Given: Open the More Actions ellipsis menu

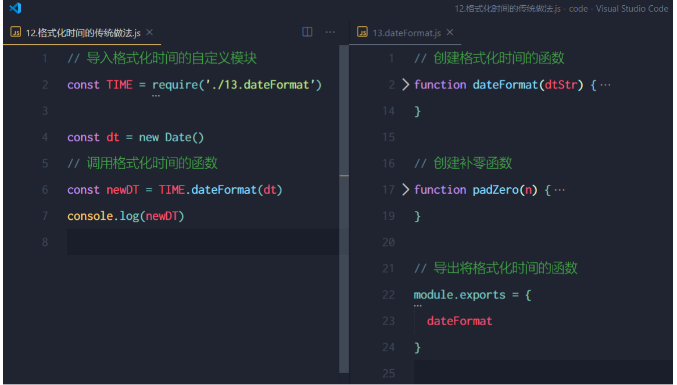Looking at the screenshot, I should pyautogui.click(x=330, y=32).
